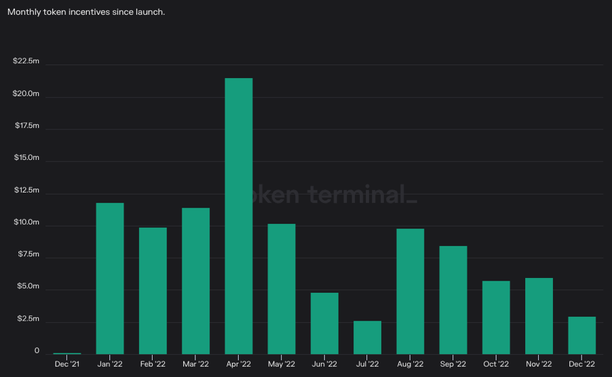Select the Oct '22 bar

[496, 317]
